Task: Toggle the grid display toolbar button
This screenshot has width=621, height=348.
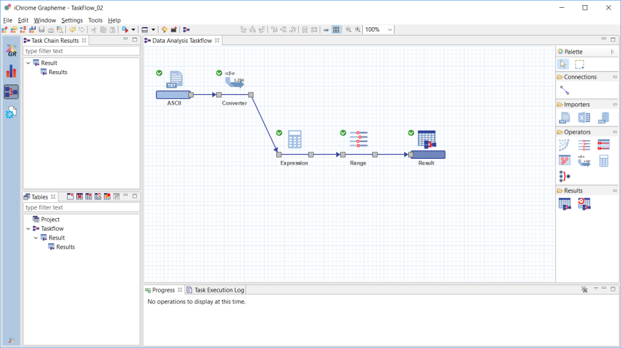Action: tap(336, 30)
